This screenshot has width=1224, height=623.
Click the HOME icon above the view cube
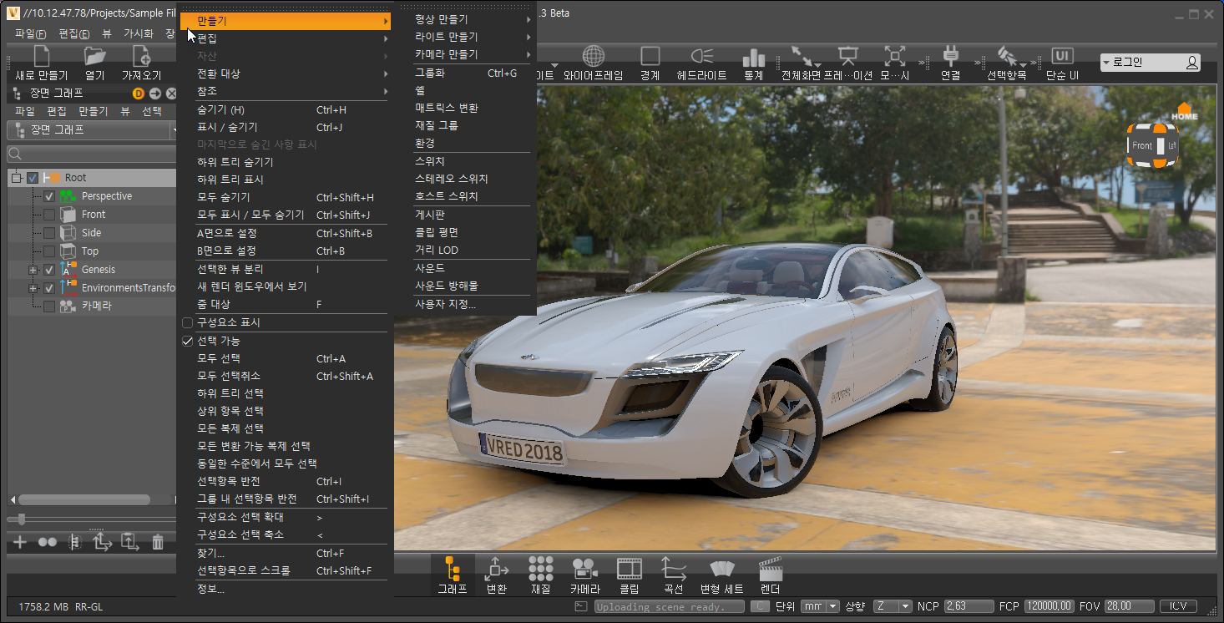pyautogui.click(x=1184, y=111)
